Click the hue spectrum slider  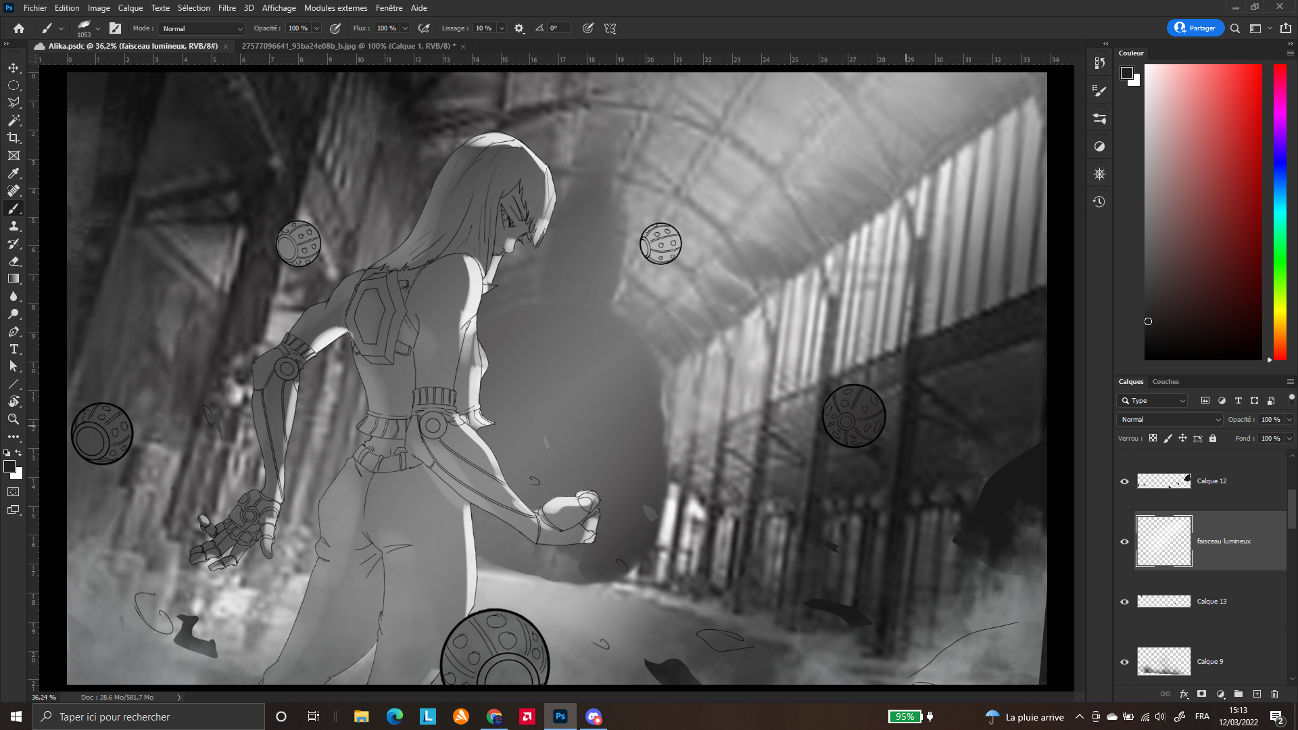click(1280, 212)
